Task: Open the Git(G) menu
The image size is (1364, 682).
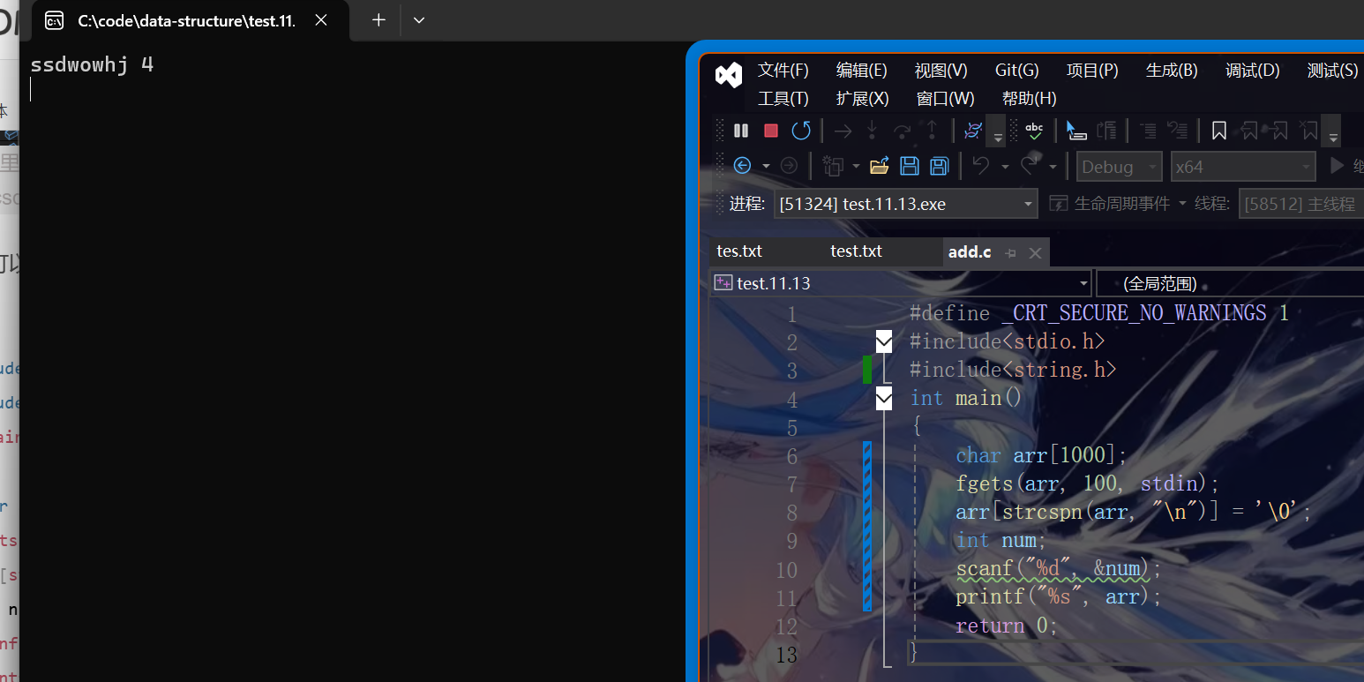Action: 1017,71
